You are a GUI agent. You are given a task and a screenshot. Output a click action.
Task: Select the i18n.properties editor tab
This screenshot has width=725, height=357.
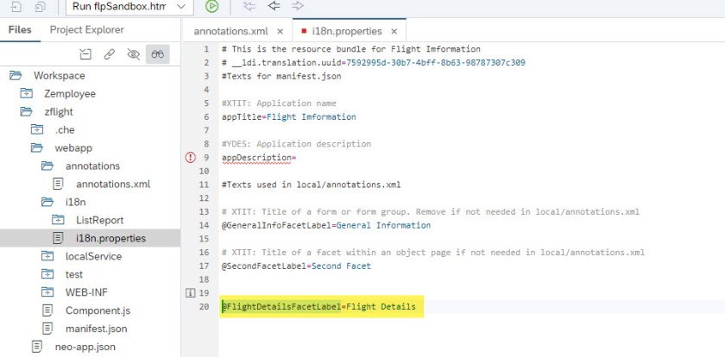click(347, 31)
